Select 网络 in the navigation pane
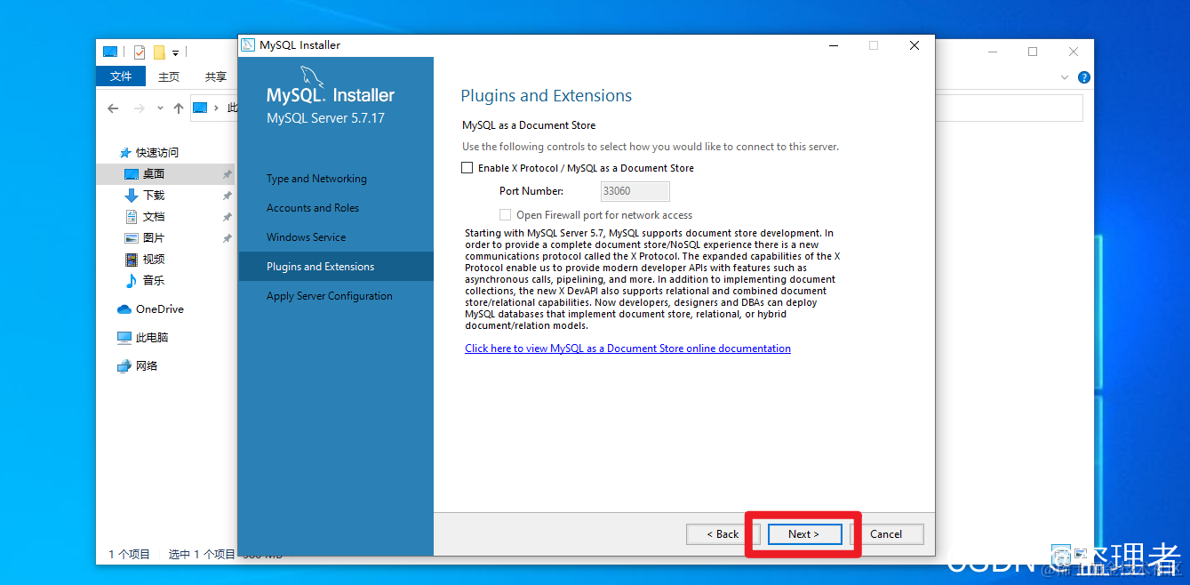1190x585 pixels. [x=146, y=366]
